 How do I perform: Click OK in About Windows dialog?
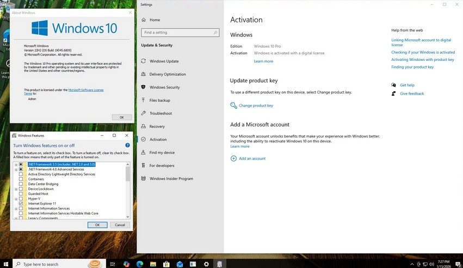(122, 117)
